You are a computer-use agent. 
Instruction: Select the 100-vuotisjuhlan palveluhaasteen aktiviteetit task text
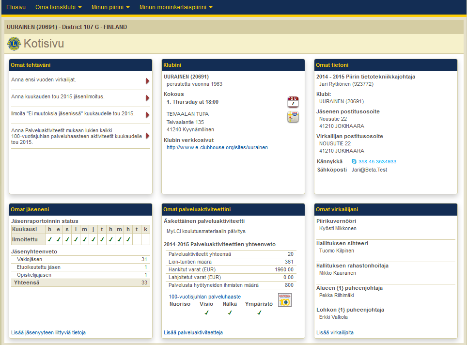[x=77, y=136]
